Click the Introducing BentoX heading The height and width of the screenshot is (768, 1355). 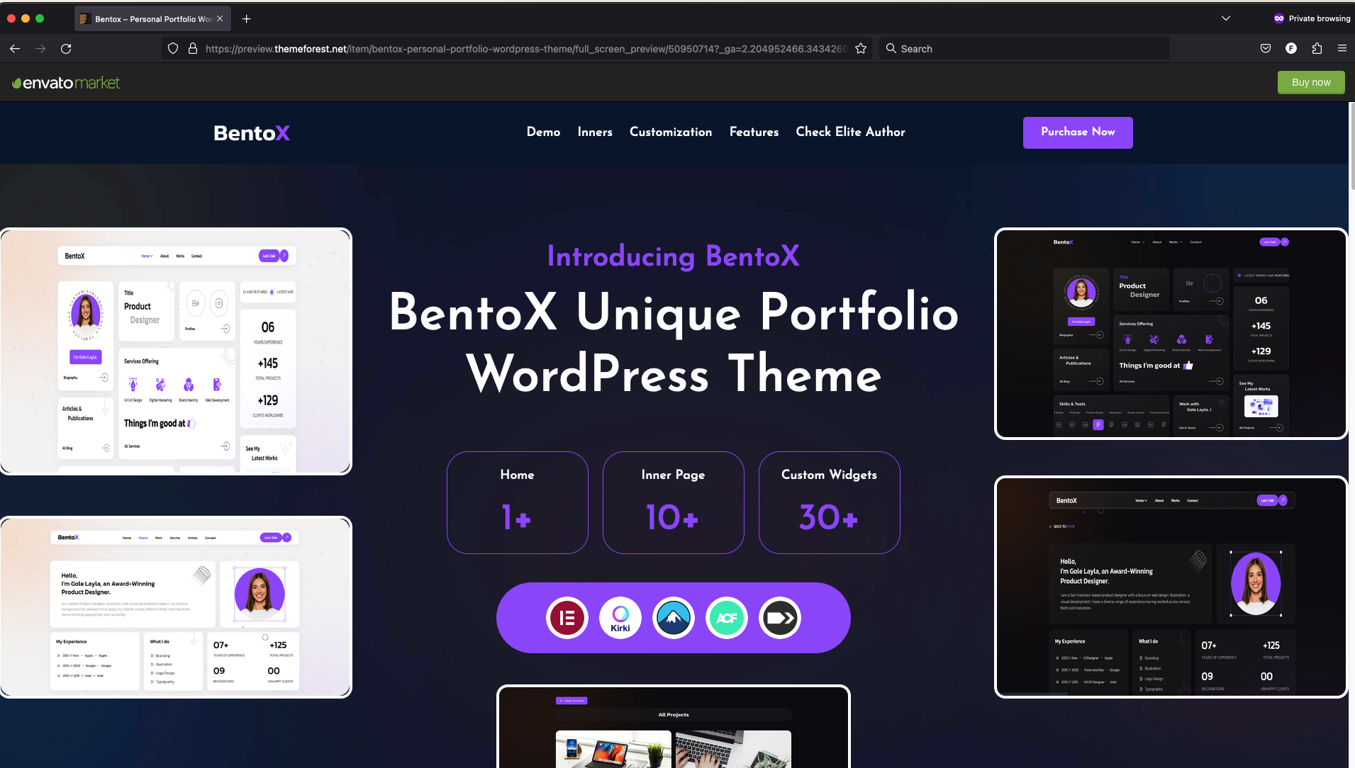[674, 256]
